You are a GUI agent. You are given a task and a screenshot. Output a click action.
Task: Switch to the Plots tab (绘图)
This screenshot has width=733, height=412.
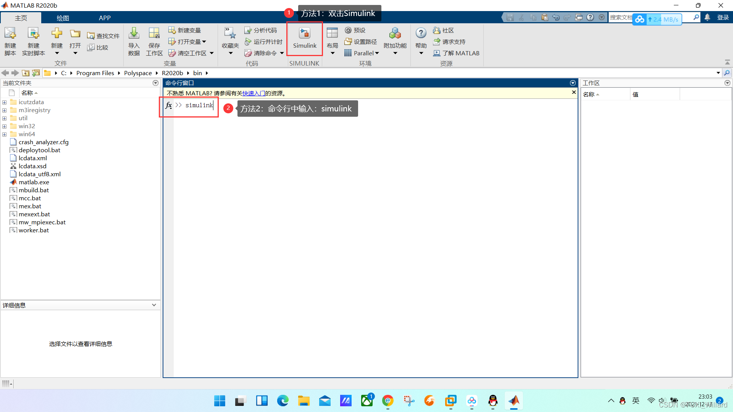(x=63, y=18)
